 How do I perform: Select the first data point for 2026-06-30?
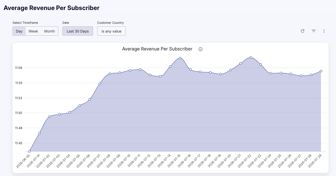click(29, 151)
